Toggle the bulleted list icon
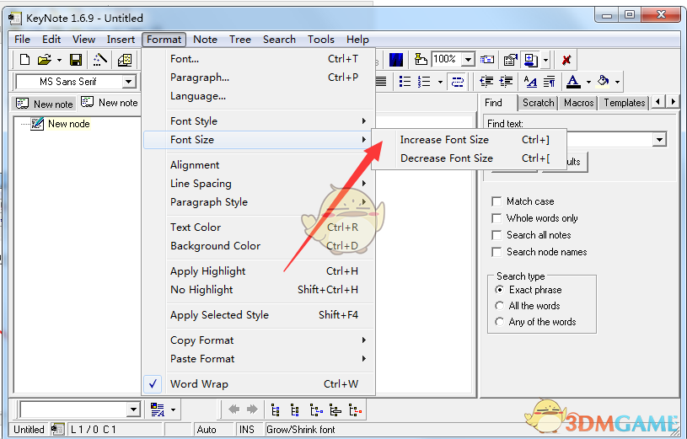This screenshot has height=439, width=687. tap(405, 82)
